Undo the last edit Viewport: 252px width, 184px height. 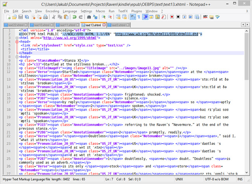click(74, 17)
